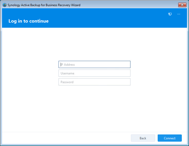Click the Synology Active Backup title bar icon
The height and width of the screenshot is (146, 189).
[5, 5]
